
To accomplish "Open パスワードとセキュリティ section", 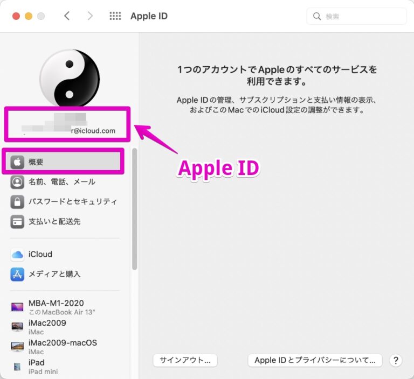I will [x=73, y=202].
